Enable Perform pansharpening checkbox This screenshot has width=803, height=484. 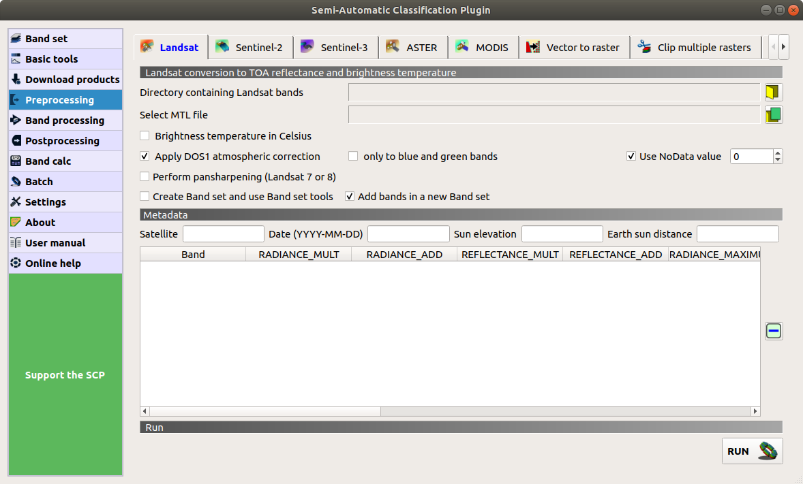(x=145, y=177)
